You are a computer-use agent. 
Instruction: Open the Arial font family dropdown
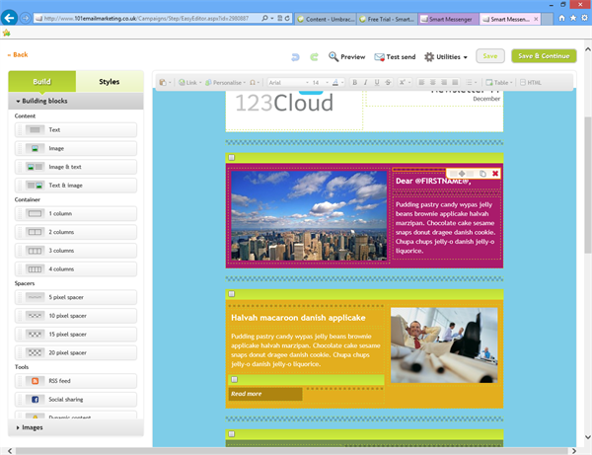288,82
